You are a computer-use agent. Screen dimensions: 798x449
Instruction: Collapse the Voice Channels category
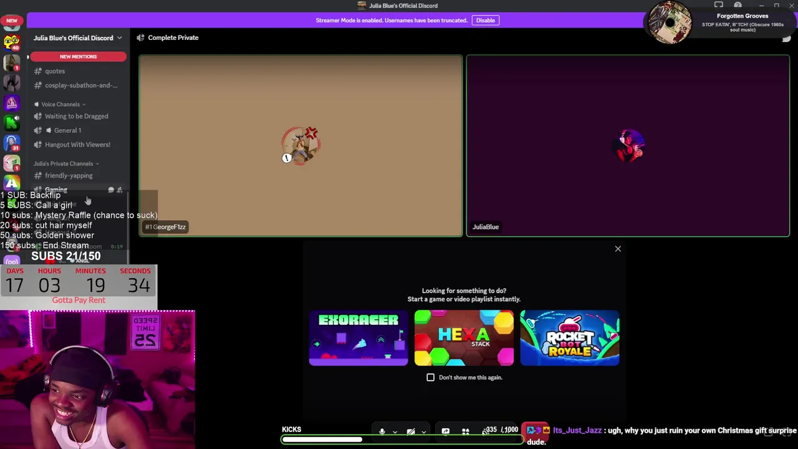tap(60, 104)
